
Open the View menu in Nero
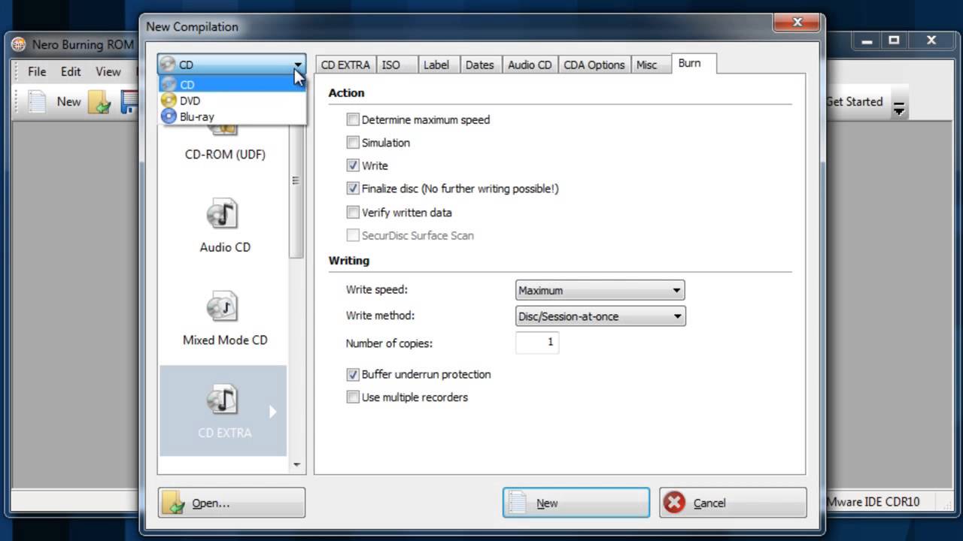coord(108,71)
